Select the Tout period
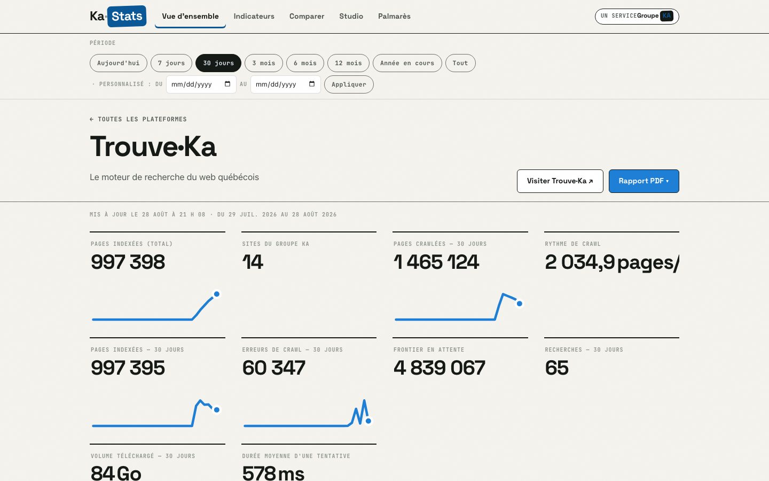 (x=460, y=63)
